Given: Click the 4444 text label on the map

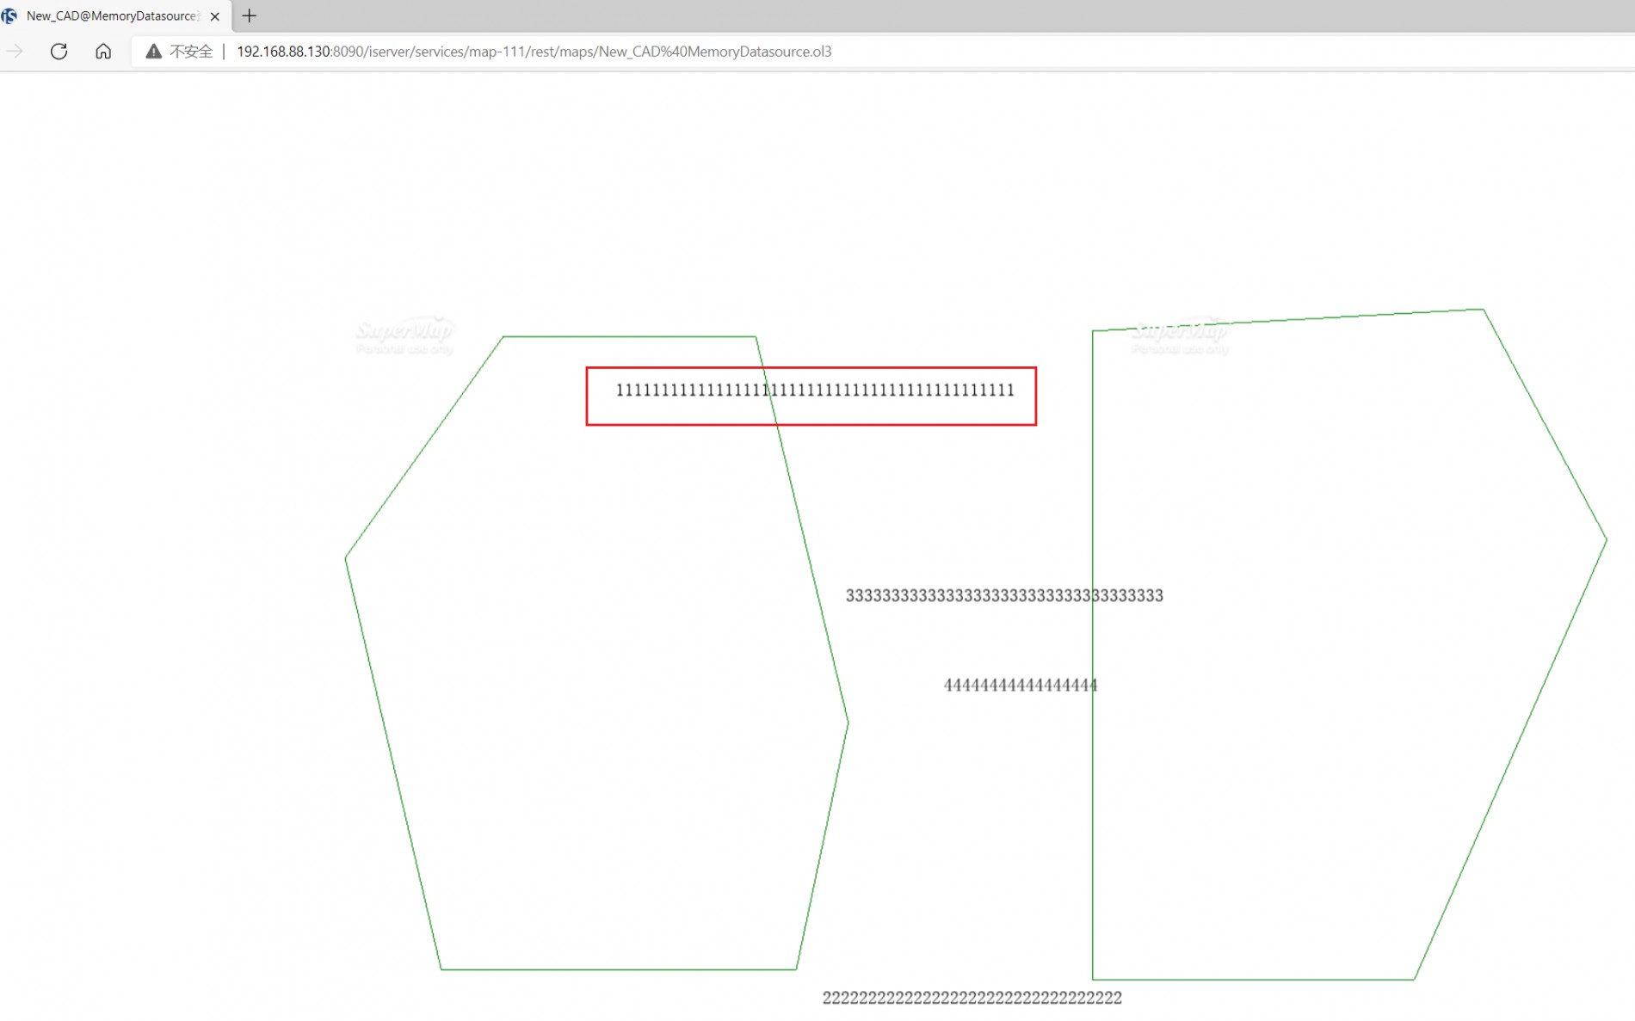Looking at the screenshot, I should tap(1020, 686).
